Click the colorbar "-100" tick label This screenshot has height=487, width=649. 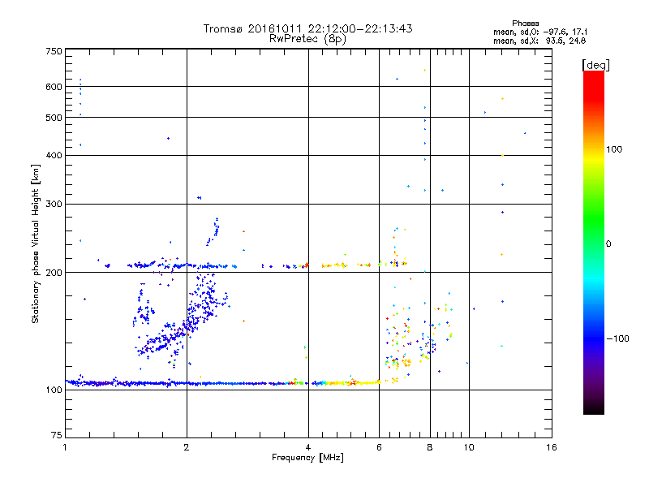tap(617, 338)
